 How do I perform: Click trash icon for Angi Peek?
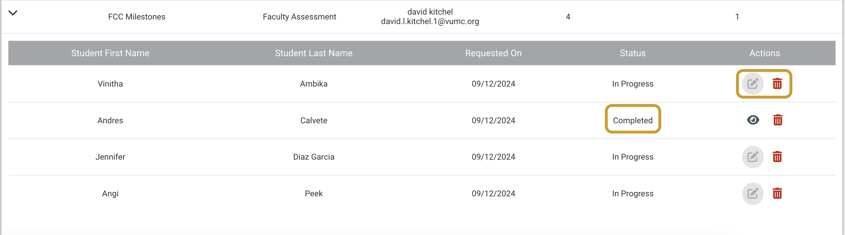777,193
